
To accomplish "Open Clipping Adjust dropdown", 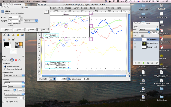I will pos(14,83).
